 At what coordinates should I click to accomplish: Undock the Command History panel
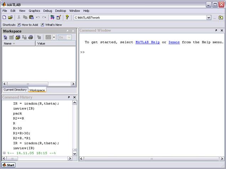tap(69, 97)
